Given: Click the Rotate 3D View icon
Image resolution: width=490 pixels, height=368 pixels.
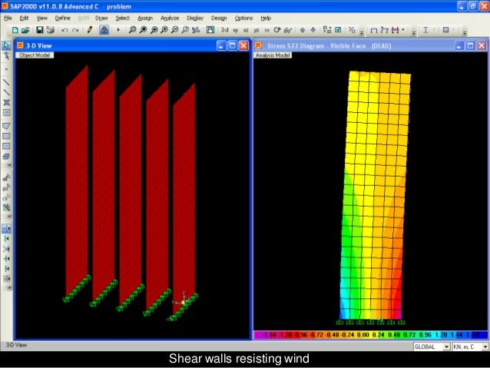Looking at the screenshot, I should pyautogui.click(x=277, y=30).
